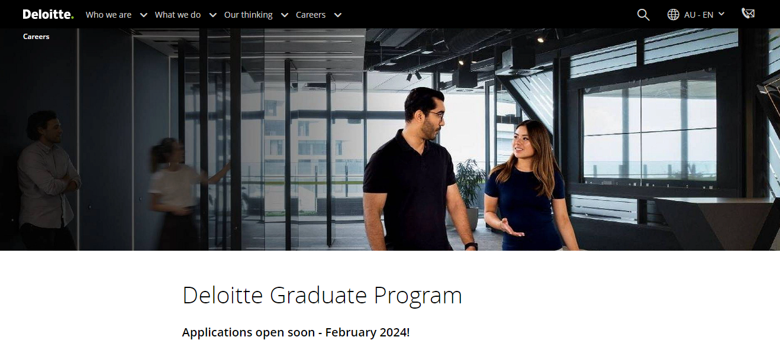Click the Careers breadcrumb link

coord(36,36)
